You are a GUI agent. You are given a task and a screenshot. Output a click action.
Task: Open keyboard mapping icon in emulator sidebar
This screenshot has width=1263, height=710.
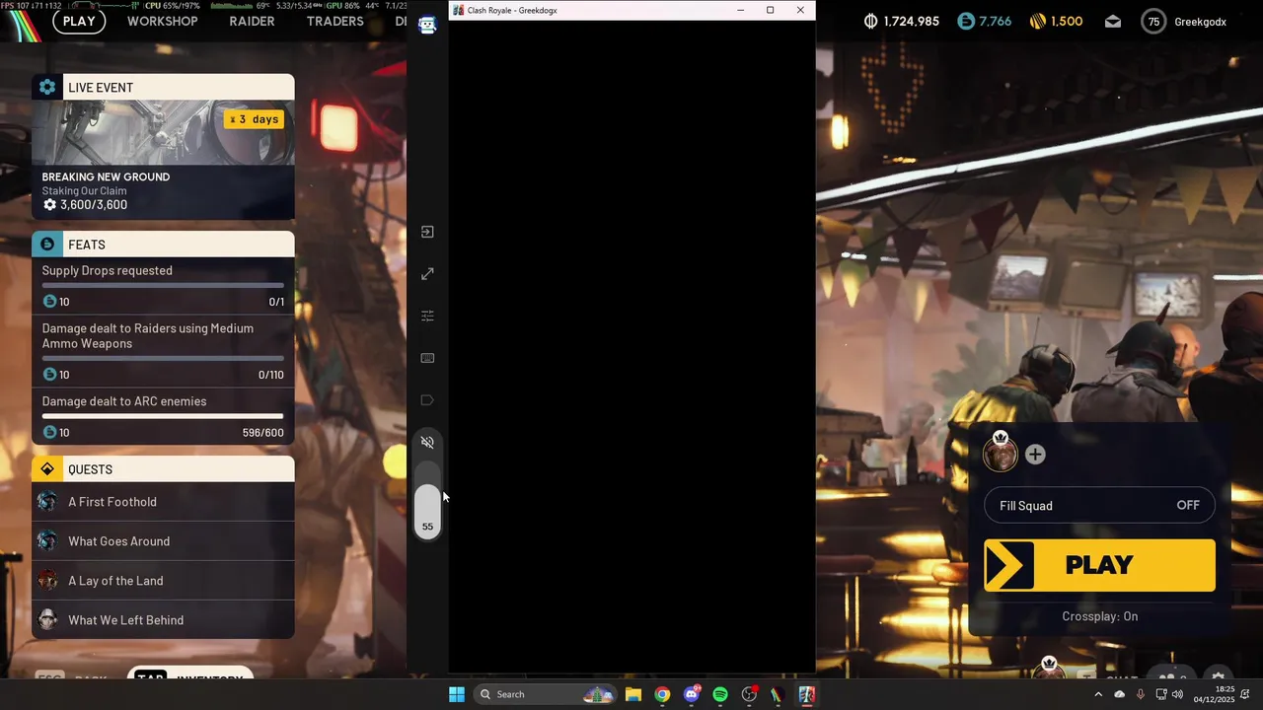[427, 358]
